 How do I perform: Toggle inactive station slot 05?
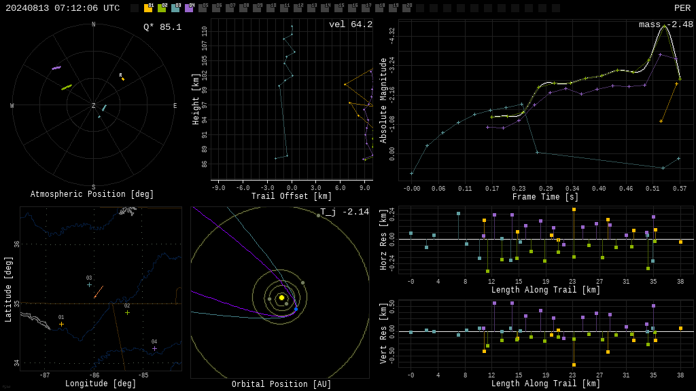click(203, 8)
